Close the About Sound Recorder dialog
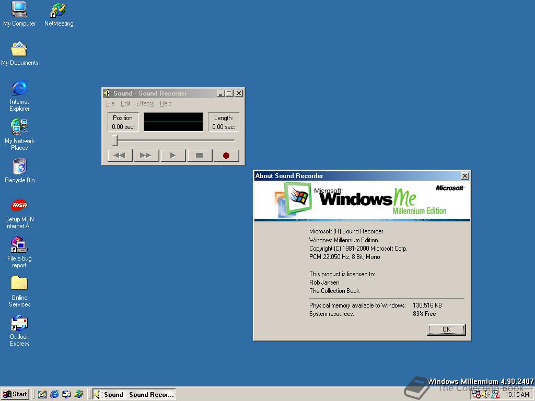Image resolution: width=535 pixels, height=401 pixels. point(464,176)
